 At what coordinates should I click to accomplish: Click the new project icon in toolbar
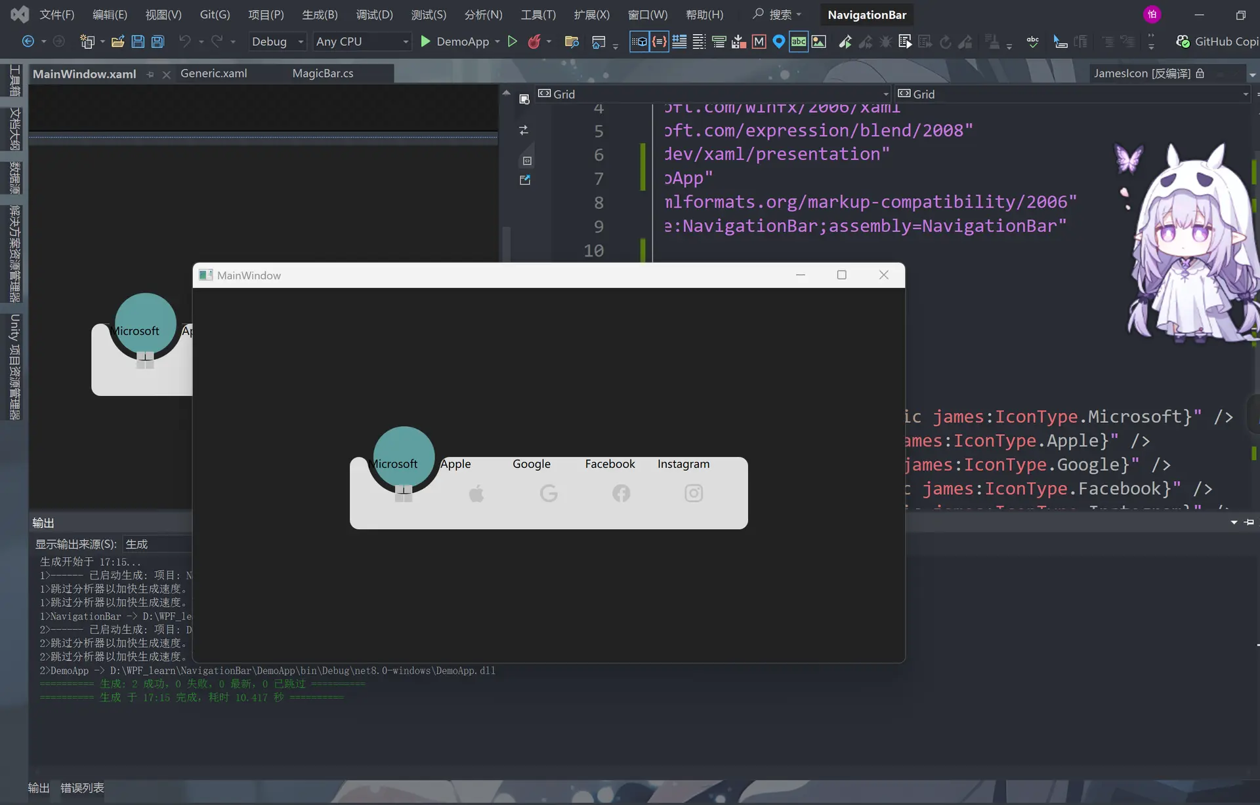tap(87, 41)
